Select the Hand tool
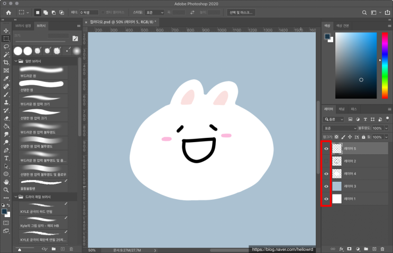This screenshot has width=393, height=253. [6, 182]
